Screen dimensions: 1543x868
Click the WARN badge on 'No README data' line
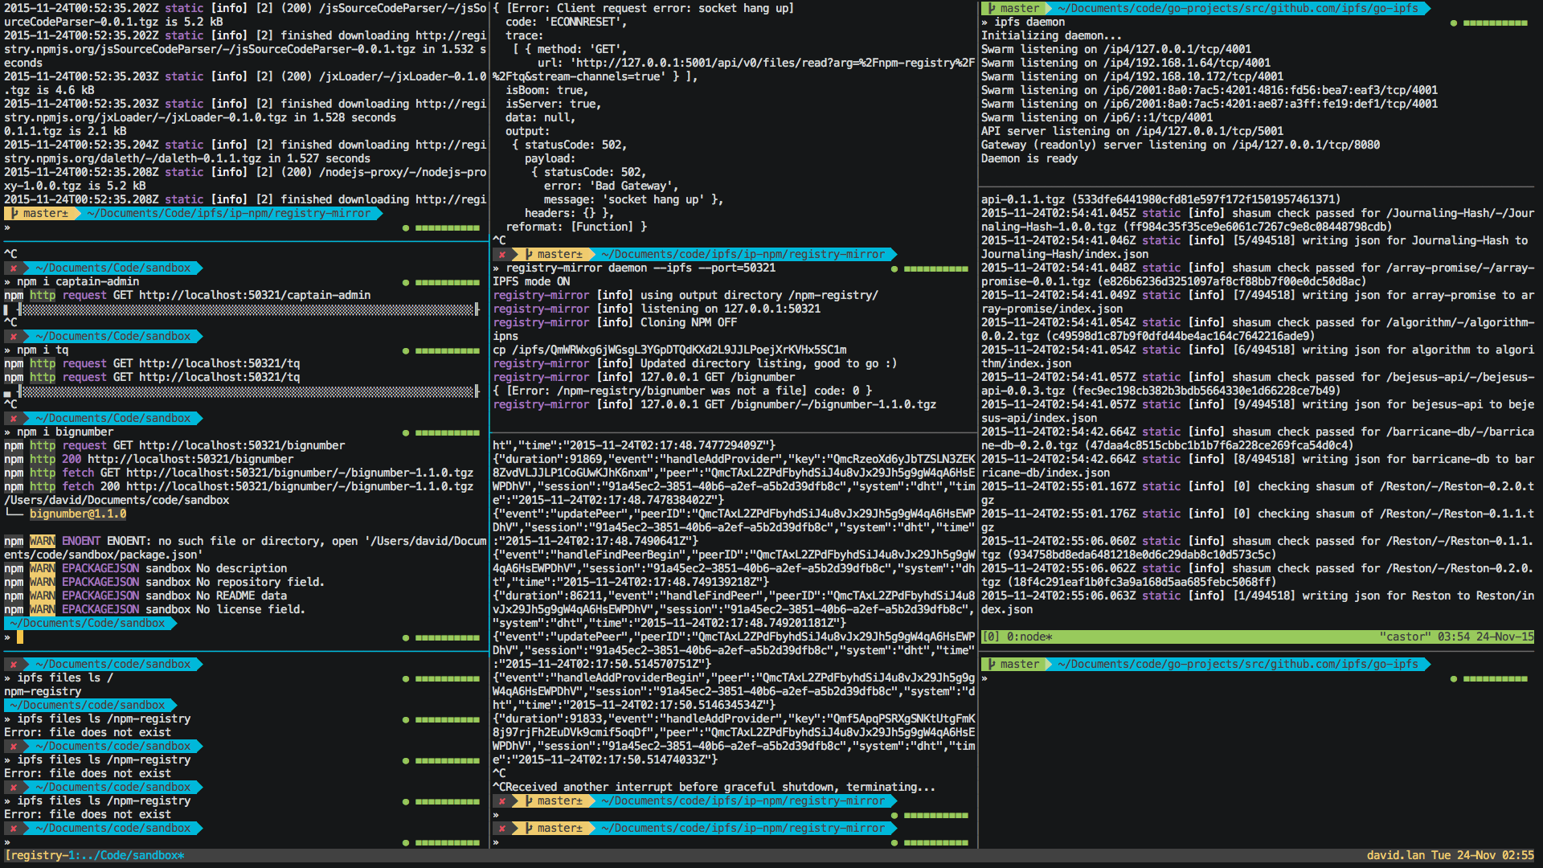point(42,596)
